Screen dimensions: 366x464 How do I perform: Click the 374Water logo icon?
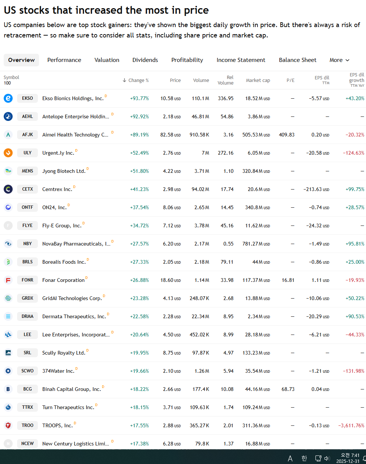(x=8, y=371)
